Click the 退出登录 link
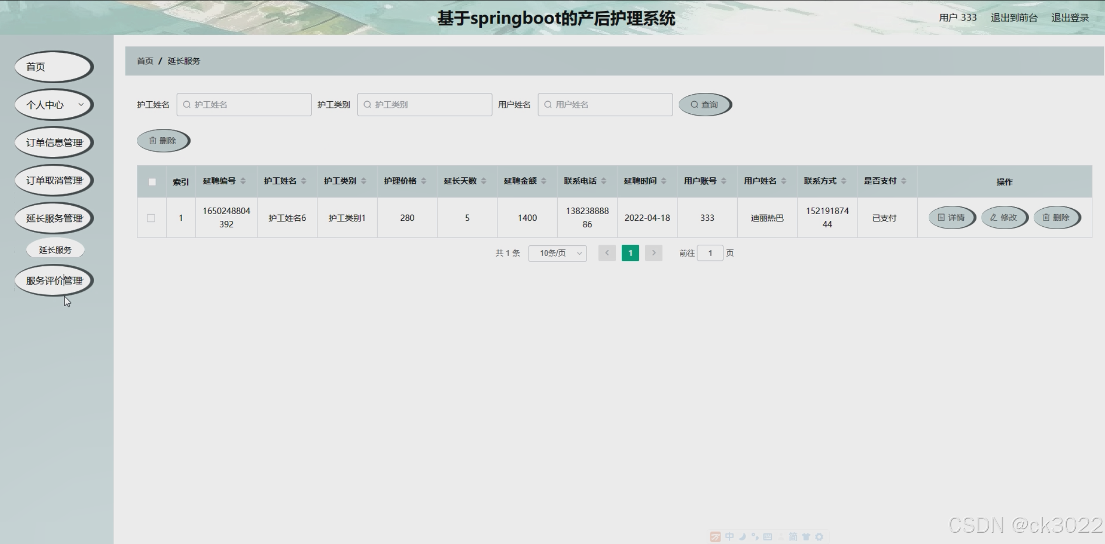 pos(1070,18)
